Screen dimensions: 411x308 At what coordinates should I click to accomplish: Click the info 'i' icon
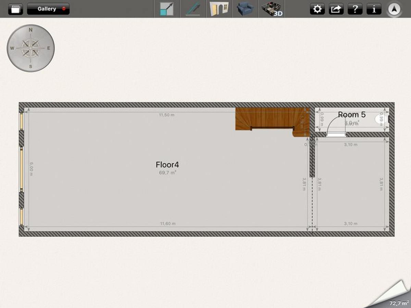click(x=374, y=9)
